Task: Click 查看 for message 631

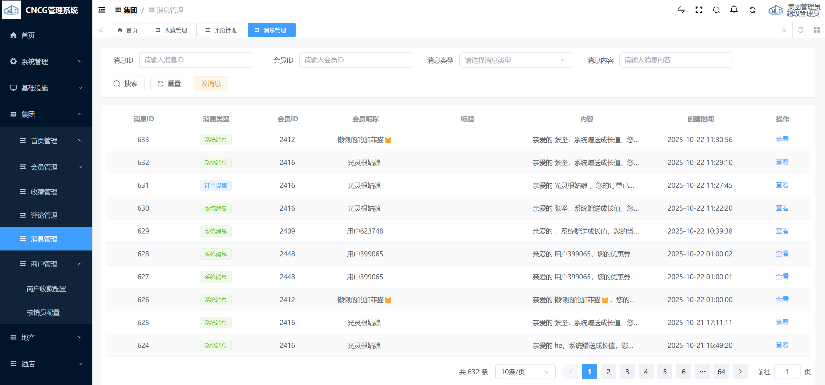Action: (782, 185)
